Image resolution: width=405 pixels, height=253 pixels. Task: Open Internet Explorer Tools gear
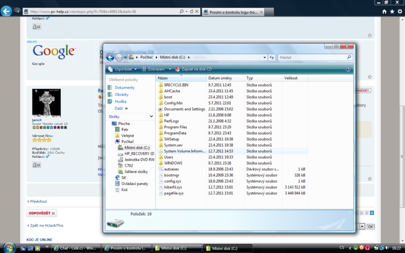point(400,12)
